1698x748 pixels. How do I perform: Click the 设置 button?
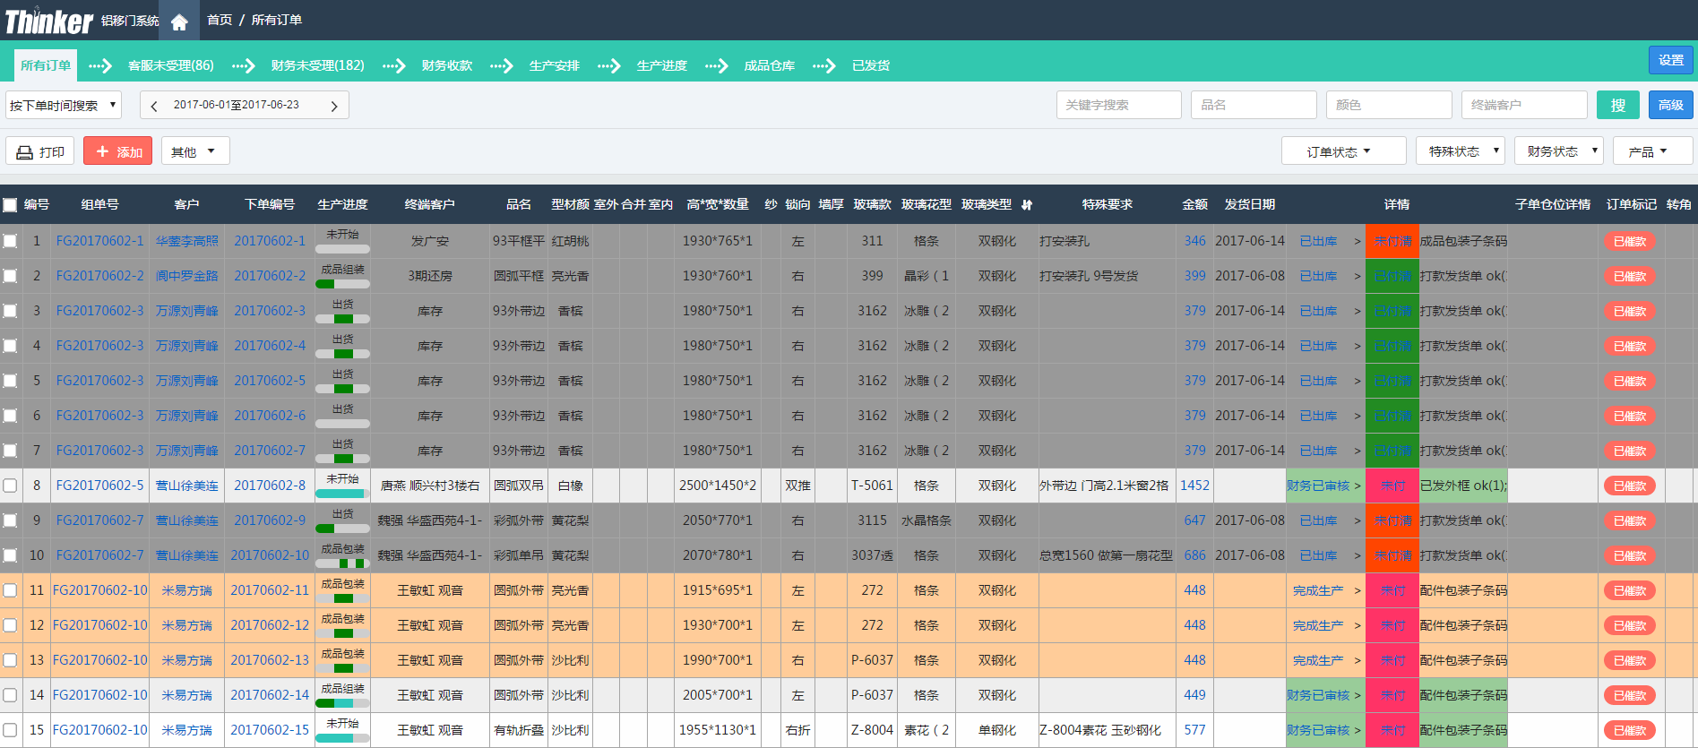pos(1670,60)
